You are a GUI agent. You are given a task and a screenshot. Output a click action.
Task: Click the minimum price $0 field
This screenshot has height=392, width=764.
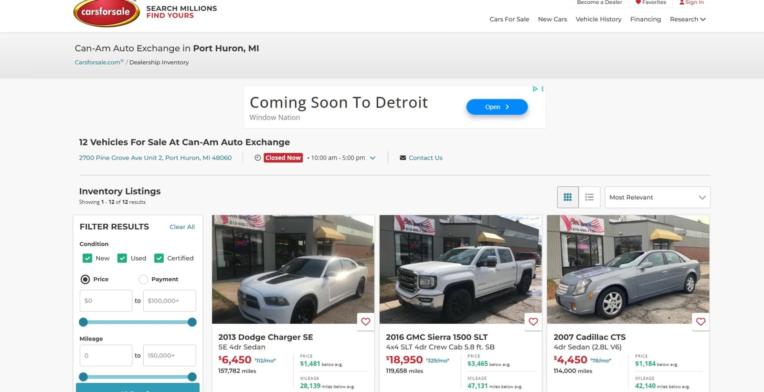(x=106, y=301)
